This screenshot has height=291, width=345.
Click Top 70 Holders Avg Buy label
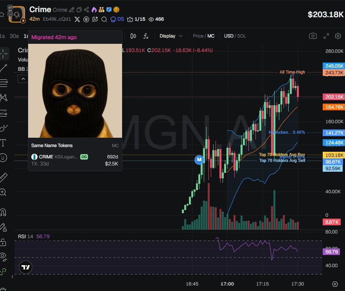point(282,154)
